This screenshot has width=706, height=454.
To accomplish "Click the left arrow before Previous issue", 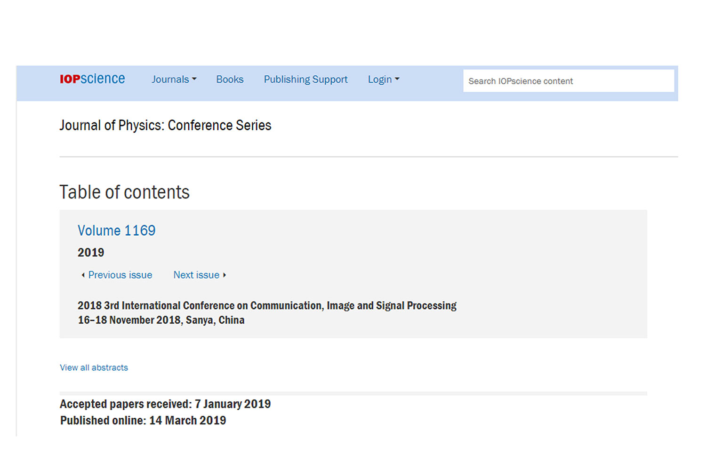I will click(x=83, y=275).
